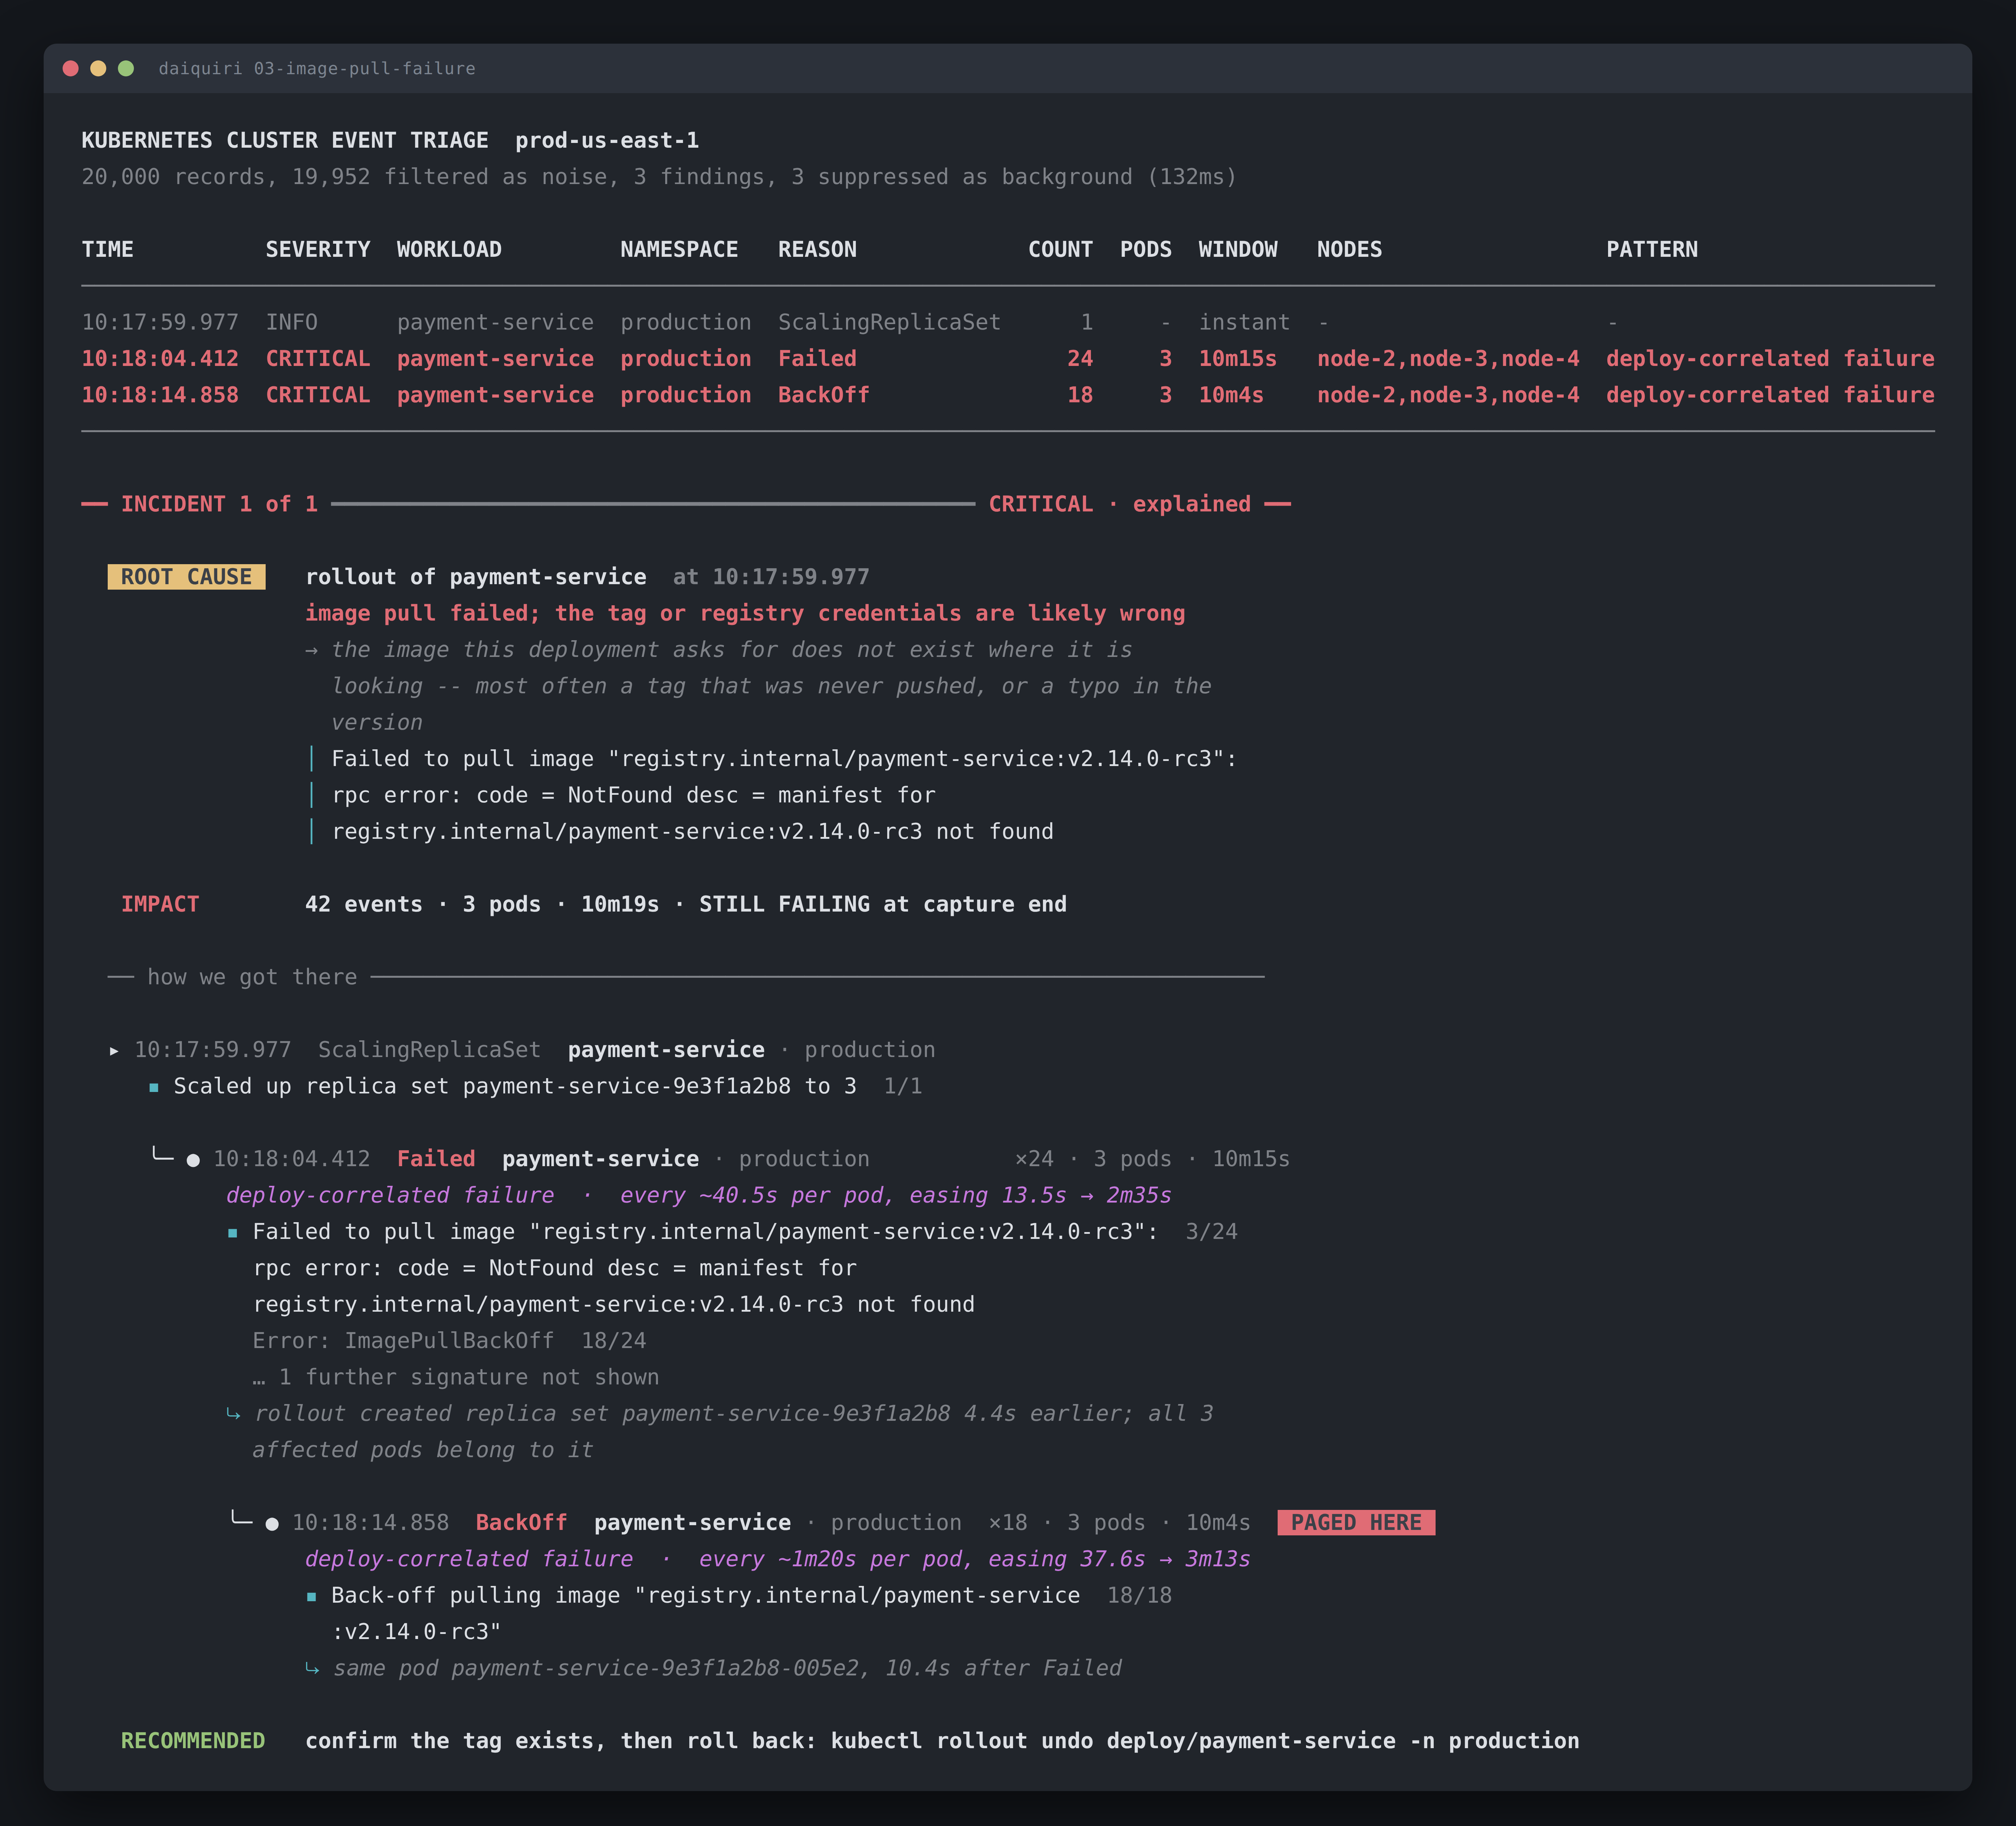Screen dimensions: 2016x1826
Task: Click the yellow window button in title bar
Action: pos(98,68)
